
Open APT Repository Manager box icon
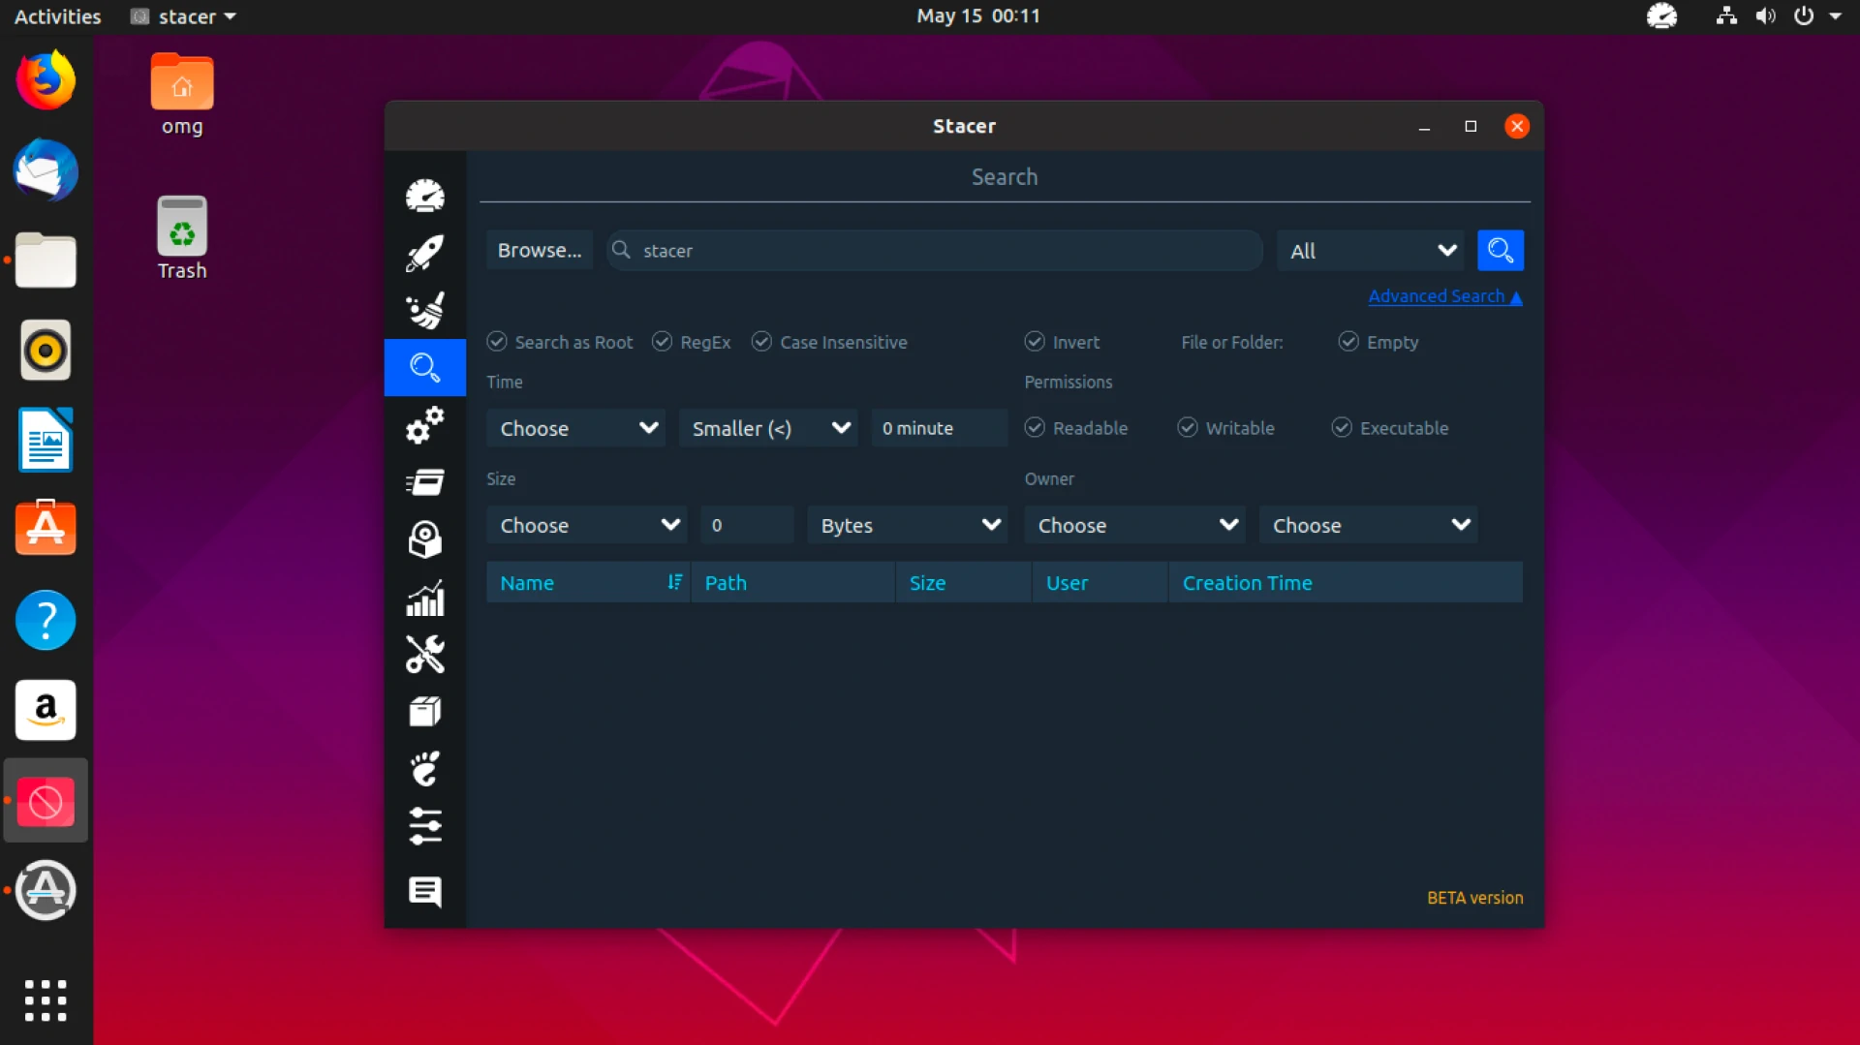coord(424,712)
